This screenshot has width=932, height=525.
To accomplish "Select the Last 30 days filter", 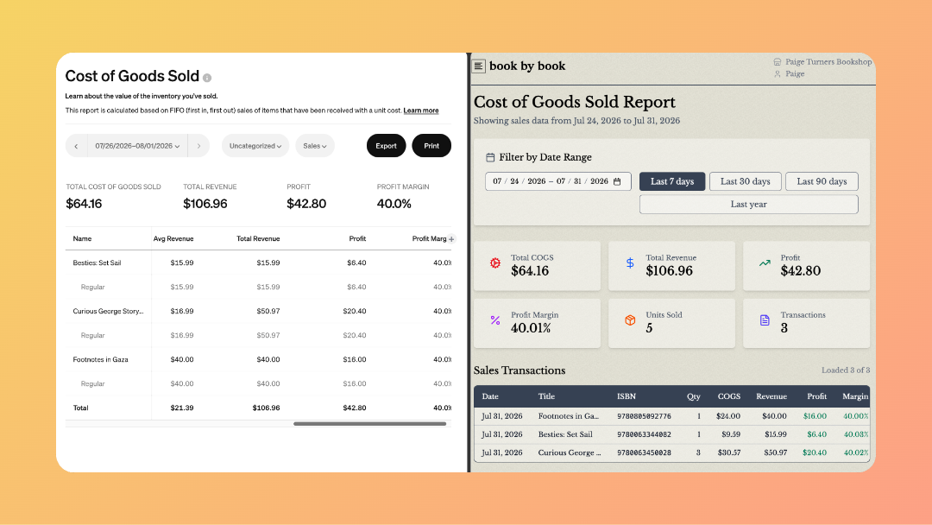I will pos(746,181).
